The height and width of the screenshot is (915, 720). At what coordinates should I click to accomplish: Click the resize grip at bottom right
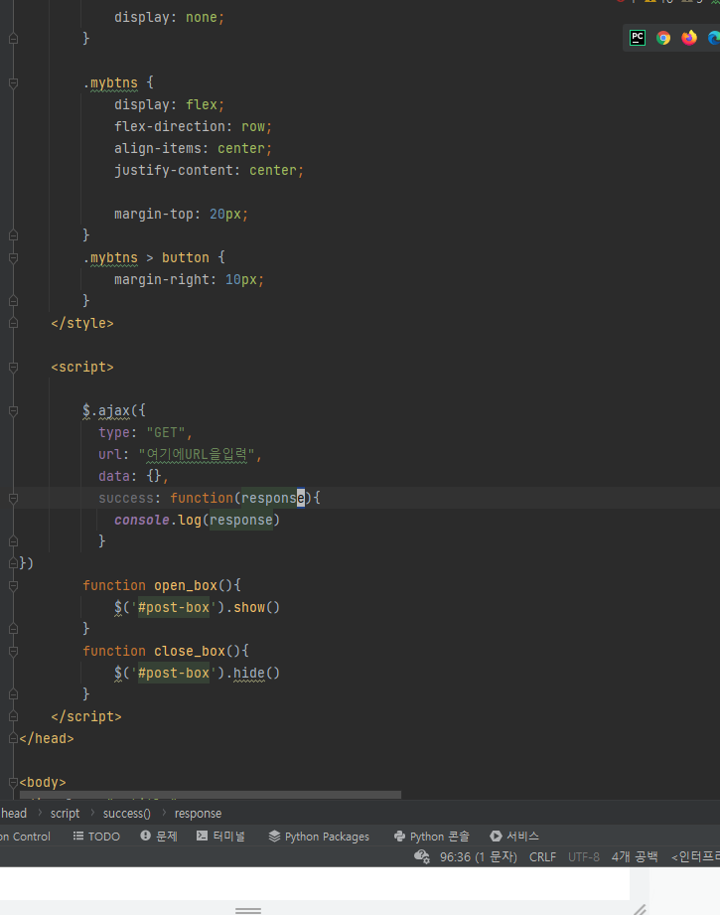(641, 909)
